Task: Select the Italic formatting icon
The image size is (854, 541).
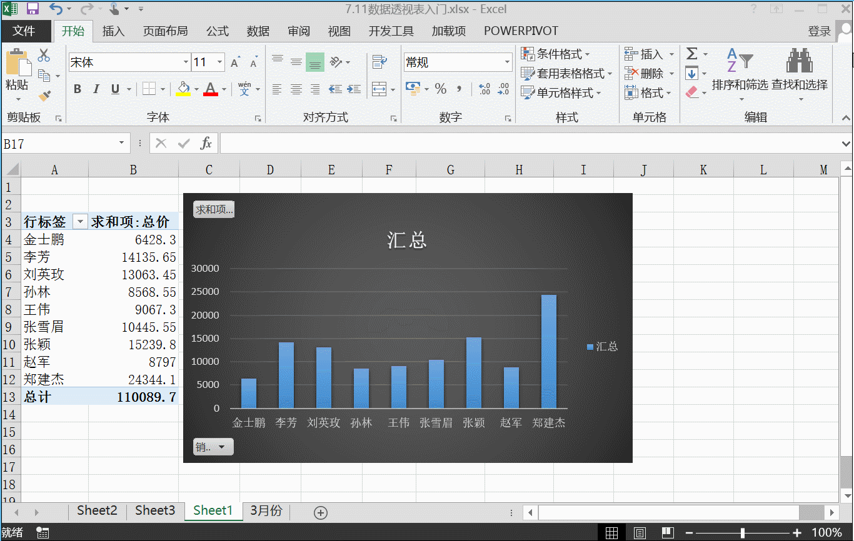Action: tap(95, 89)
